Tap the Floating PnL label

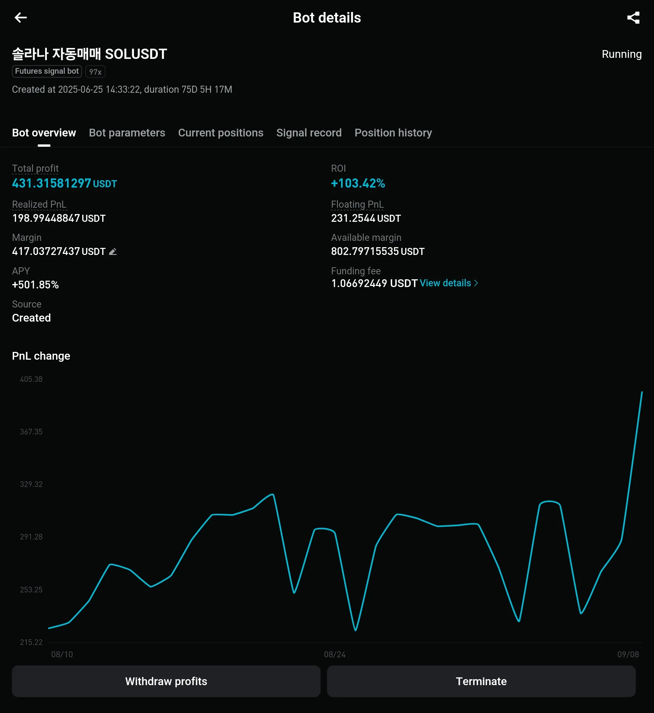[x=357, y=205]
